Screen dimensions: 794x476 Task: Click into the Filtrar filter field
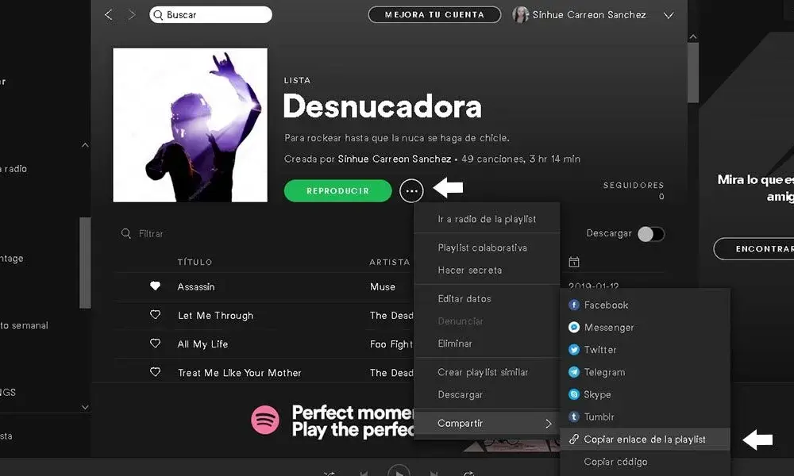151,234
